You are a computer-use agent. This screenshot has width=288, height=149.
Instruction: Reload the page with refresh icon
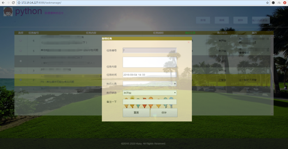[13, 3]
